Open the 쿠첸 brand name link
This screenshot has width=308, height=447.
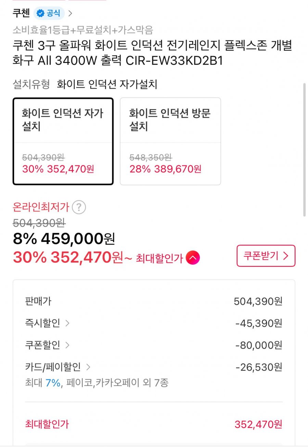pyautogui.click(x=21, y=13)
